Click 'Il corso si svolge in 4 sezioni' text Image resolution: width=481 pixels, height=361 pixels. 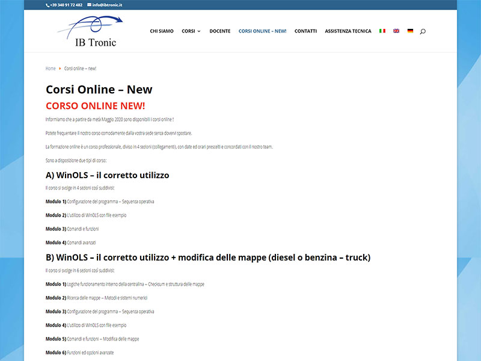[80, 188]
